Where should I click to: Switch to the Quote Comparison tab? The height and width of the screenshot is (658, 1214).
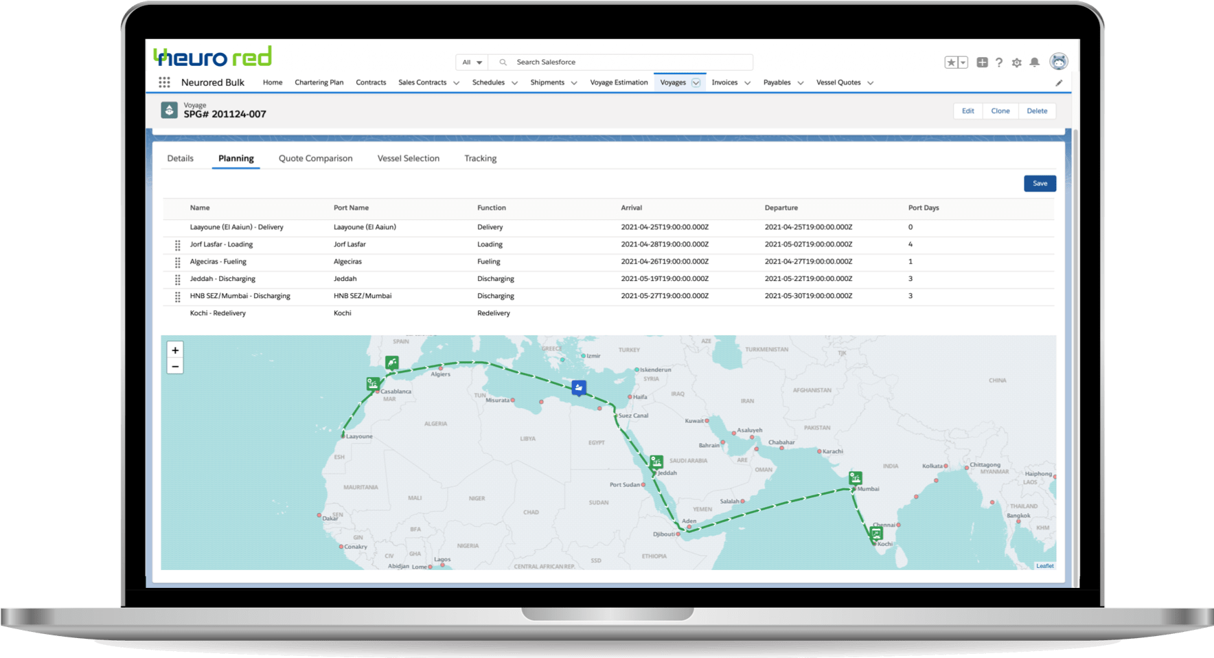[x=316, y=158]
